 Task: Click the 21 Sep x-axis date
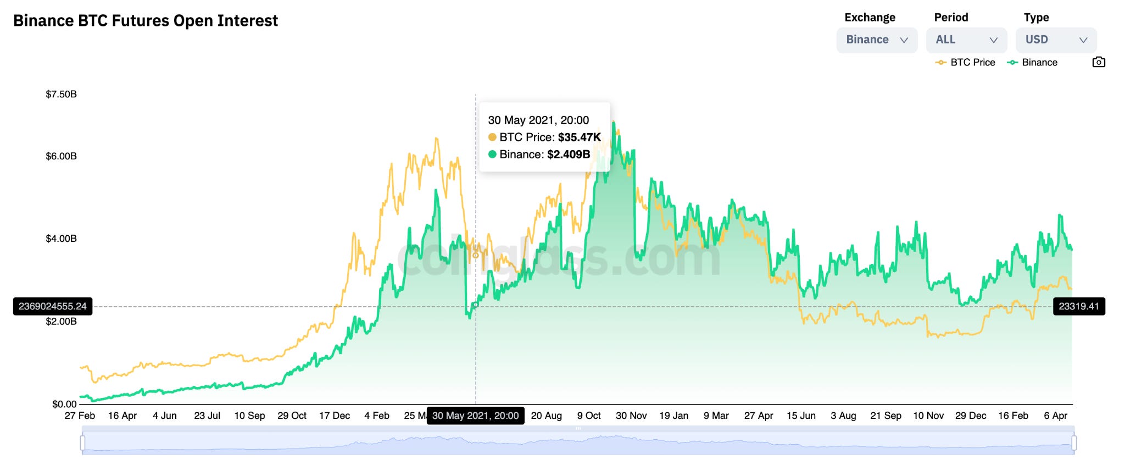tap(885, 416)
